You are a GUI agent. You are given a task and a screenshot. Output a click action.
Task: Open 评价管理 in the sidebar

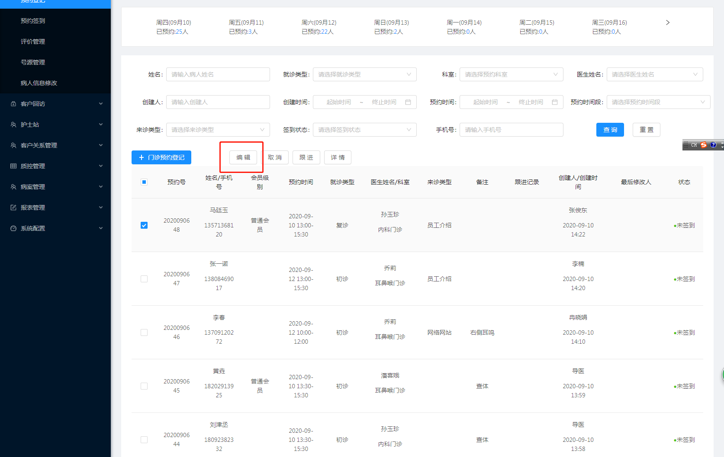[33, 42]
